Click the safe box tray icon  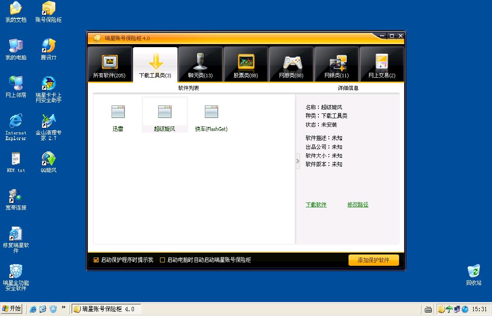coord(441,309)
